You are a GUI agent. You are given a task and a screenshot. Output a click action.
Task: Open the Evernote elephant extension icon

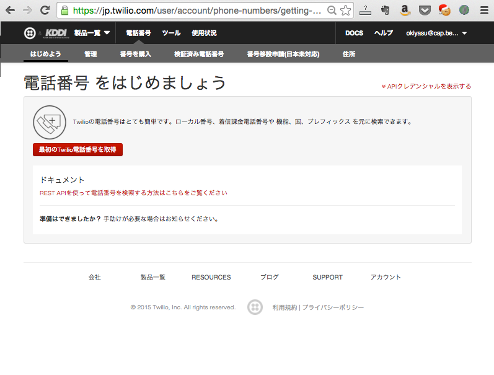point(385,11)
